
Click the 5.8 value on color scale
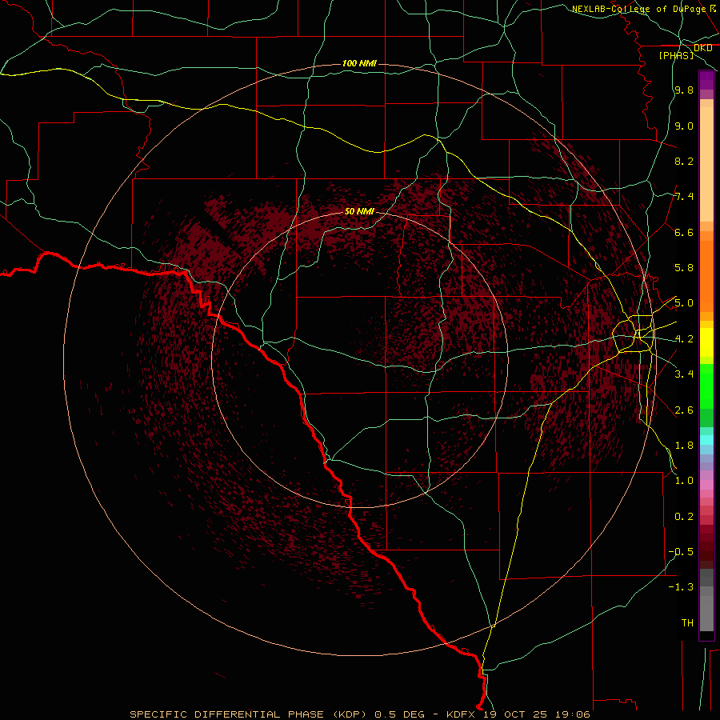(684, 268)
